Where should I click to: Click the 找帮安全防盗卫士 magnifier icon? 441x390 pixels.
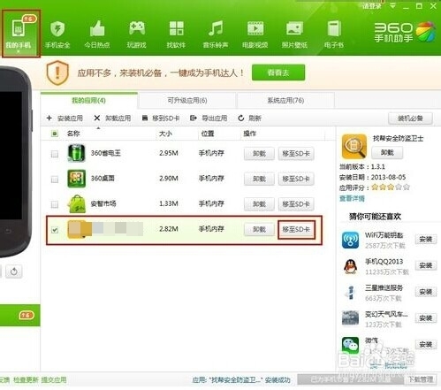[354, 147]
